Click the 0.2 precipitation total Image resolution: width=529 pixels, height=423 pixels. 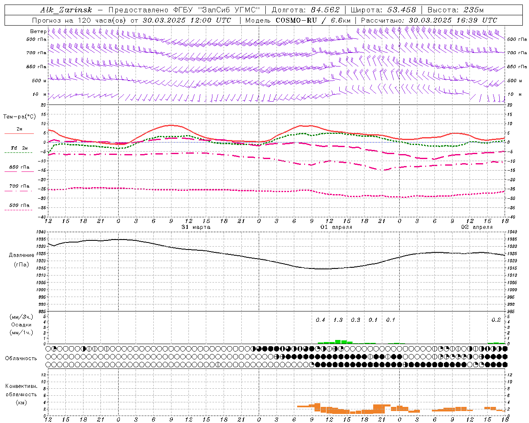point(496,320)
